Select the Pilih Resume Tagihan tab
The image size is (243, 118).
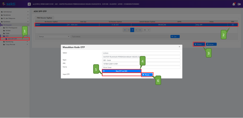pos(43,18)
